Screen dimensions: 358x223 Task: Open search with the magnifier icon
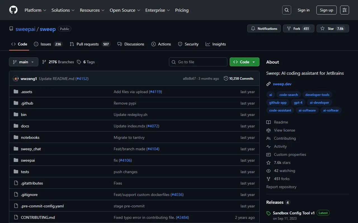287,10
